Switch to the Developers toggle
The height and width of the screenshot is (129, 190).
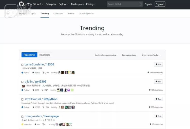click(x=45, y=55)
